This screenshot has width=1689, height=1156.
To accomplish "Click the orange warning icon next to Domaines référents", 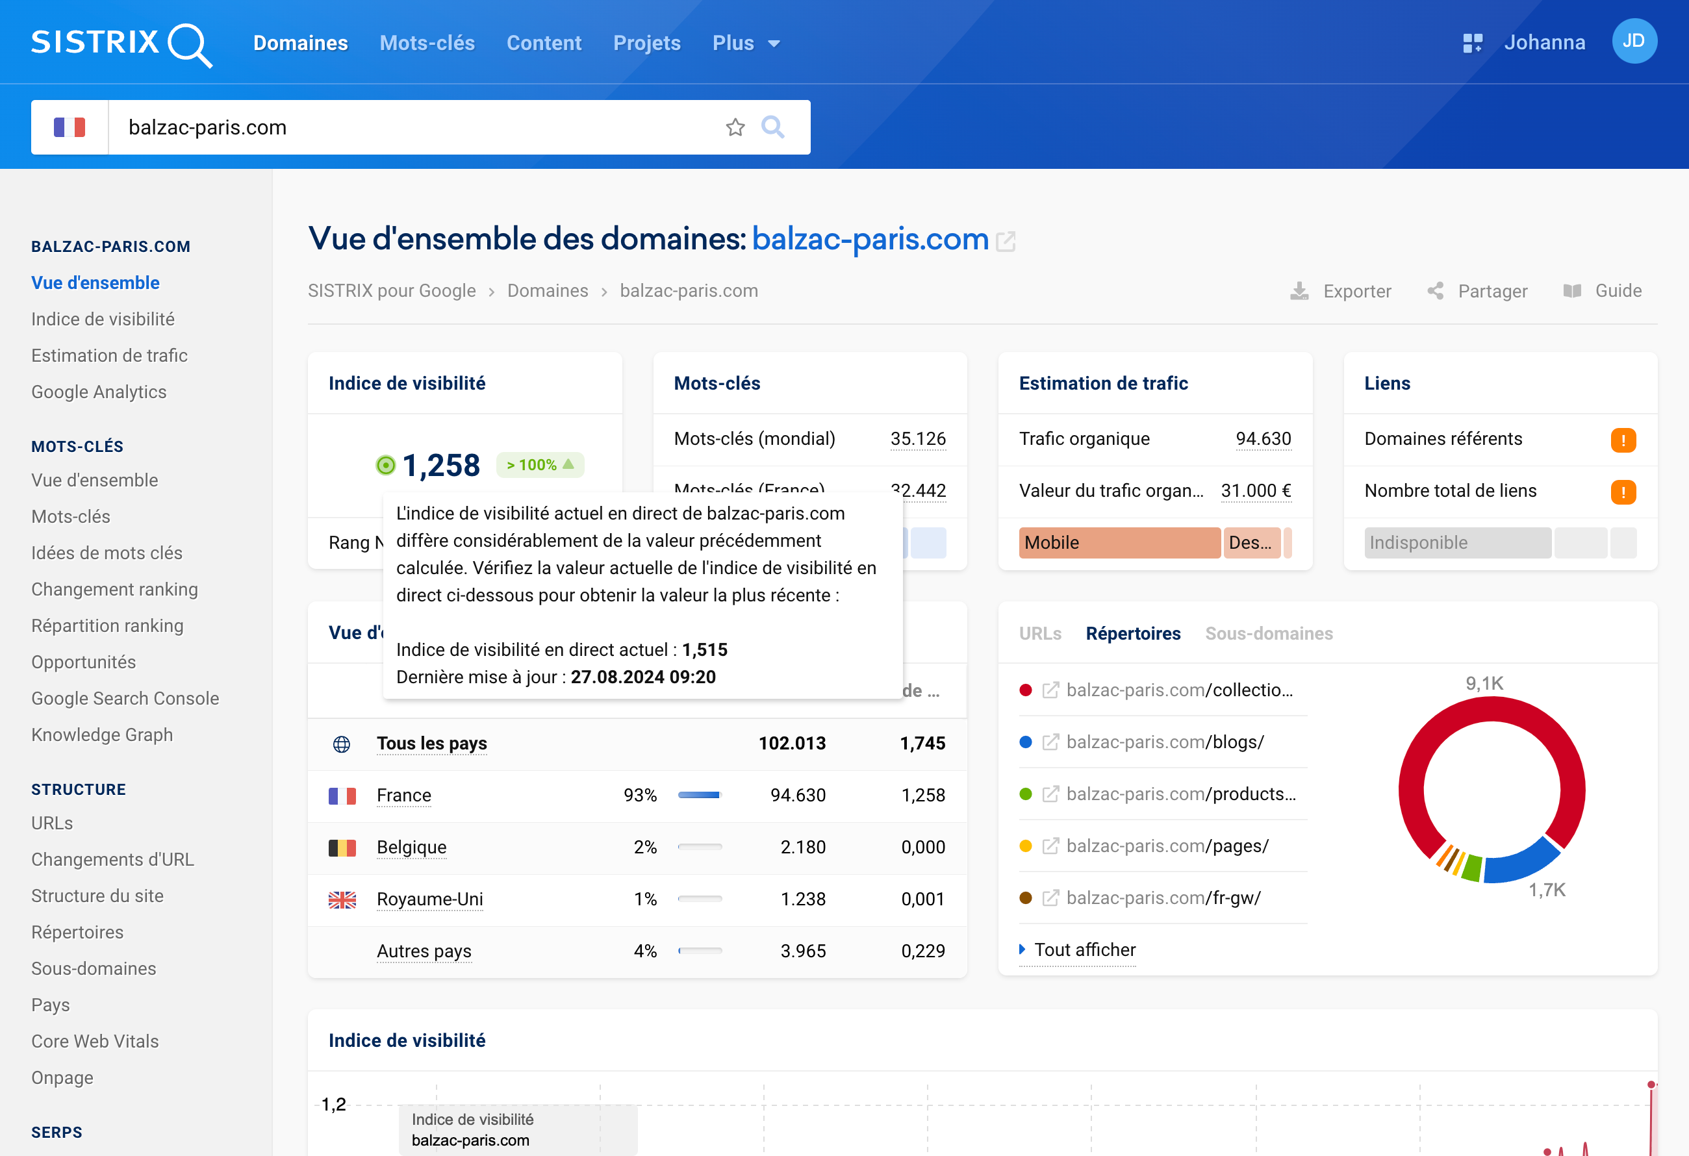I will 1622,440.
